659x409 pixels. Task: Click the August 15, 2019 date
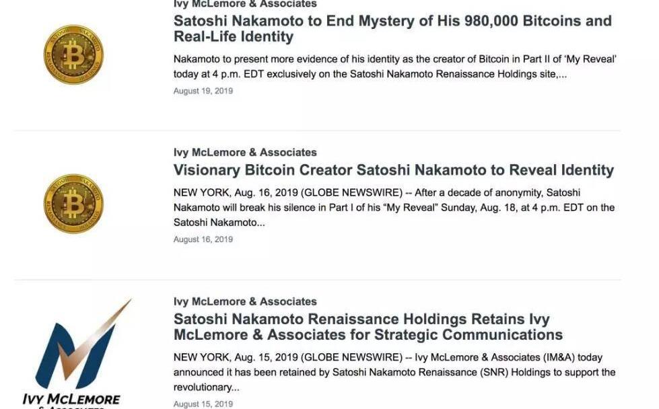203,404
